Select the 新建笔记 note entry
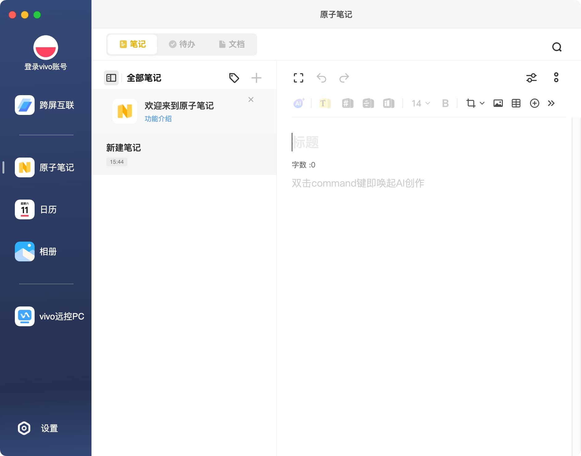The image size is (581, 456). (x=184, y=154)
